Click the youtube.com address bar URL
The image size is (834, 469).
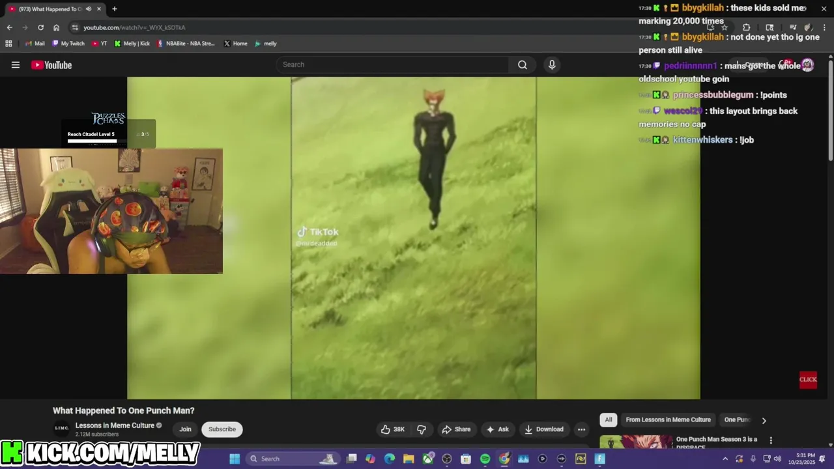click(134, 27)
